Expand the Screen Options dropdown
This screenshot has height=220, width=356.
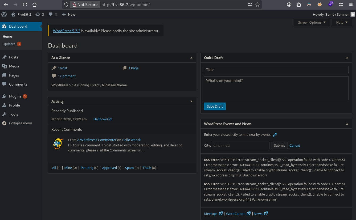pyautogui.click(x=312, y=22)
